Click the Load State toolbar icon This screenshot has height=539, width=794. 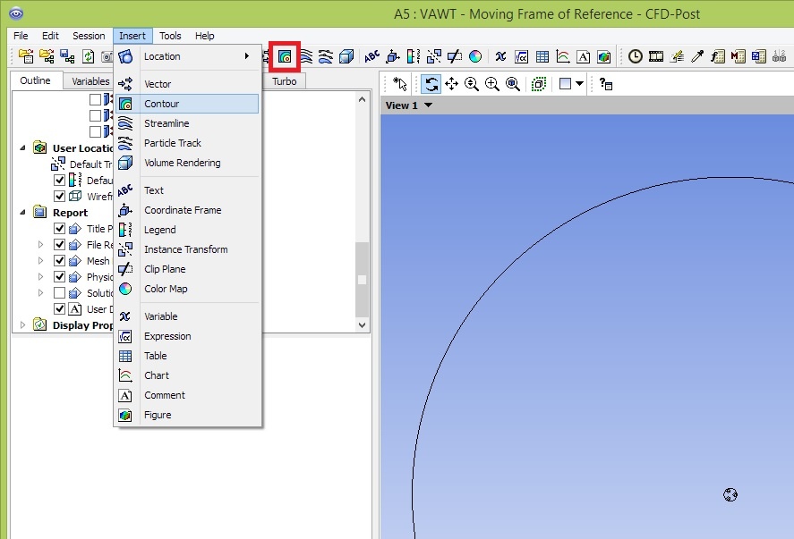[x=47, y=56]
